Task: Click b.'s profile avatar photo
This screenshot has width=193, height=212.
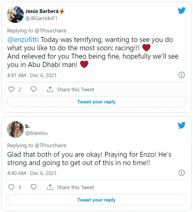Action: pos(15,129)
